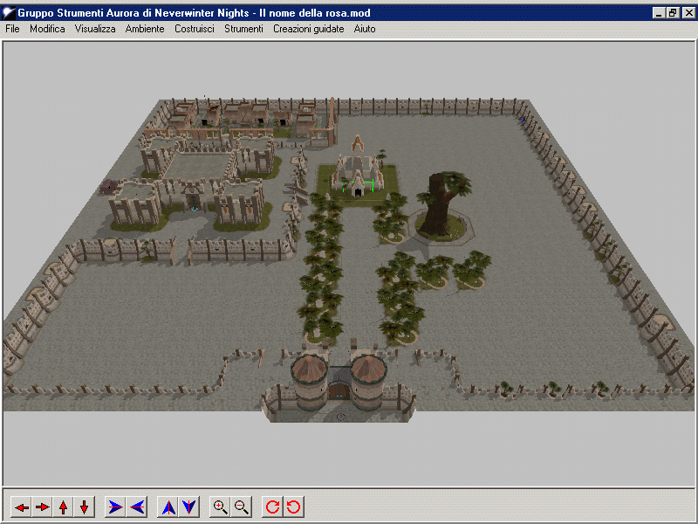Zoom in with the plus magnifier
The image size is (698, 524).
[220, 507]
